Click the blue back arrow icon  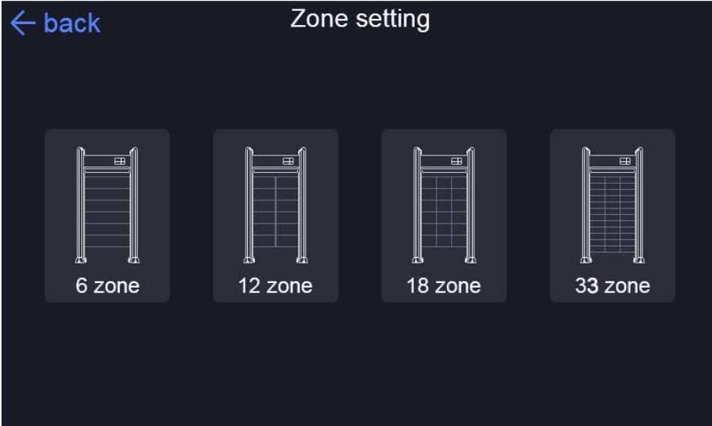[22, 23]
